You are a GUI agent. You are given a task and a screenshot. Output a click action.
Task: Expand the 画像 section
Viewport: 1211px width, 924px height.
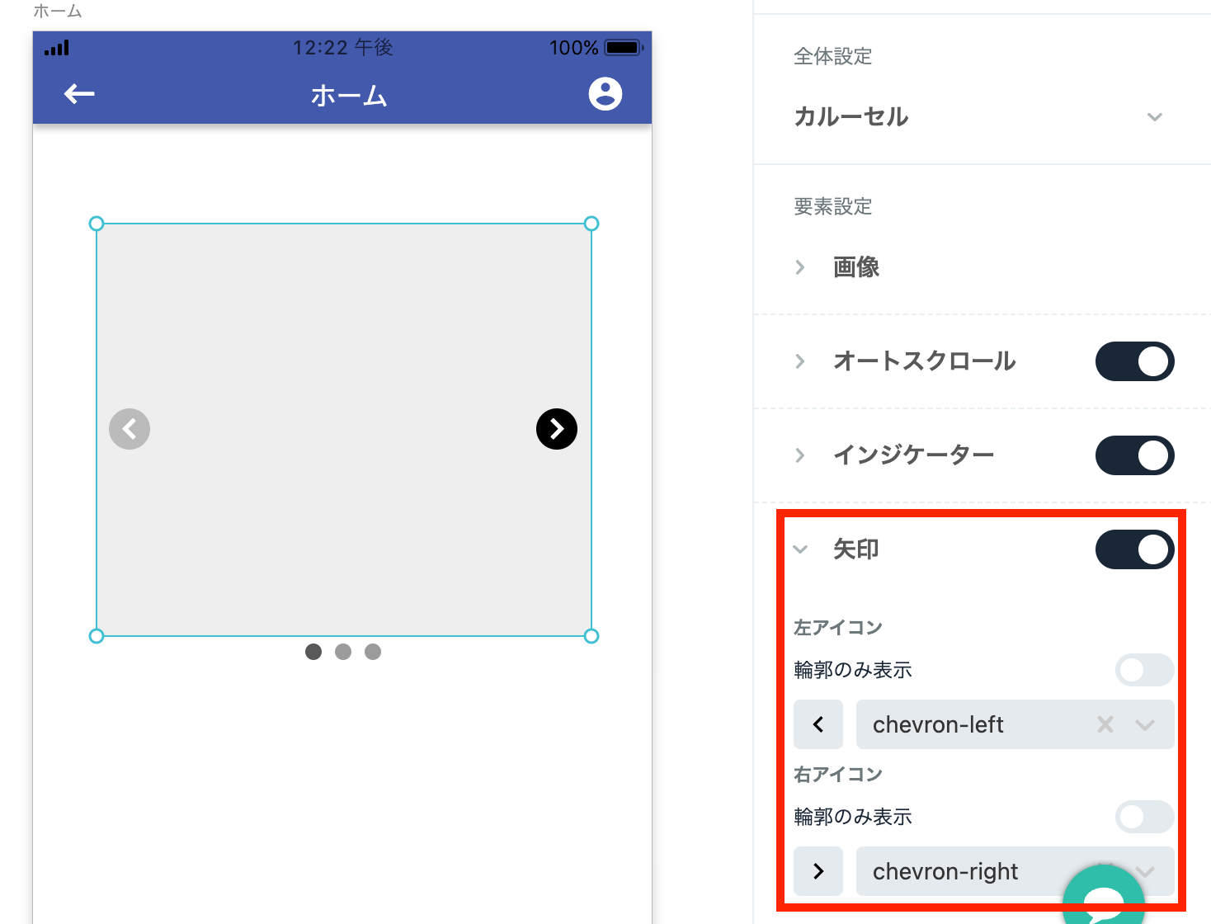tap(800, 267)
